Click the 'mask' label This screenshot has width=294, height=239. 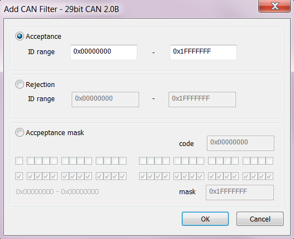click(187, 192)
